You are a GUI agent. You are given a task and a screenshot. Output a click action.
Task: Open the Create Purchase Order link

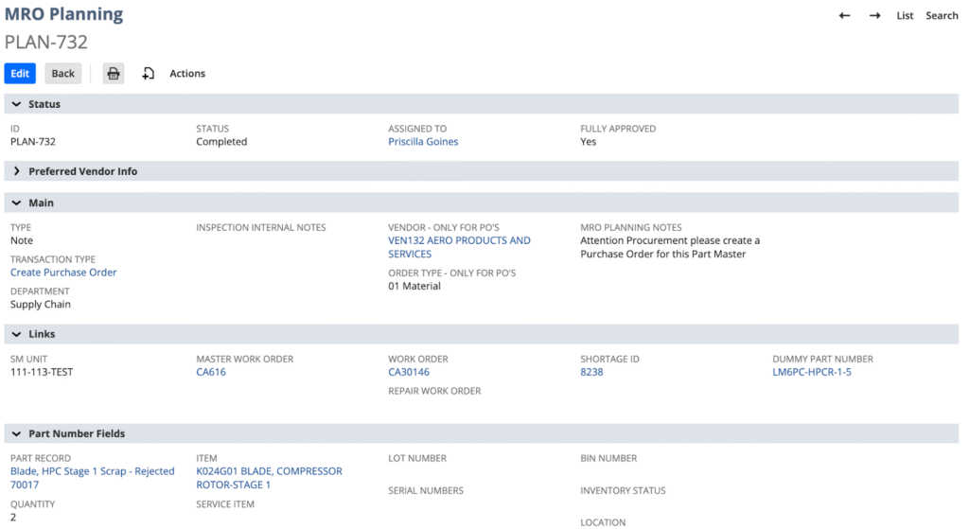tap(63, 273)
